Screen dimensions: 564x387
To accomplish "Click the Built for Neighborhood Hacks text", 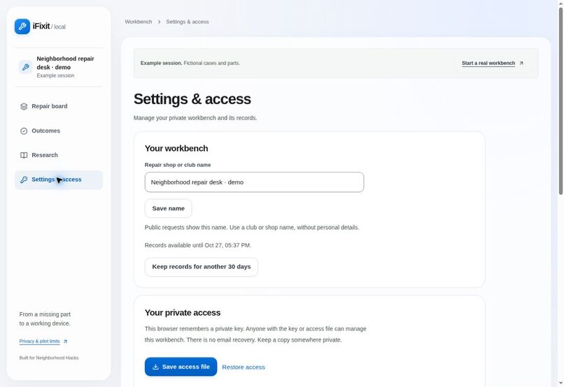I will [x=49, y=358].
